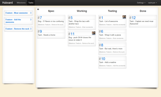The height and width of the screenshot is (97, 161).
Task: Expand the rauhryan user dropdown
Action: [152, 3]
